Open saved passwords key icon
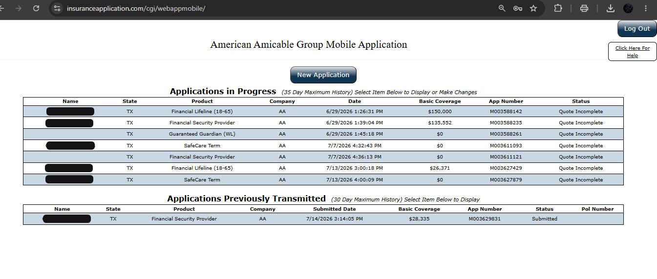657x279 pixels. [518, 8]
